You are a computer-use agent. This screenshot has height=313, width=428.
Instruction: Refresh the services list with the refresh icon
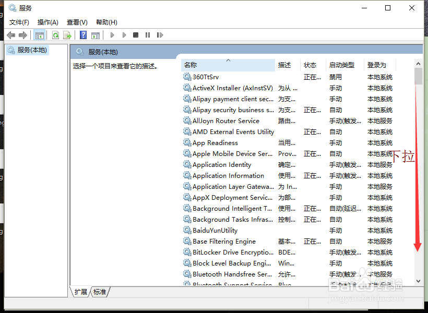point(56,35)
